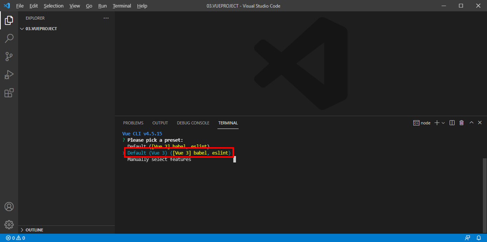Click errors and warnings status item
Screen dimensions: 487x242
[x=16, y=238]
